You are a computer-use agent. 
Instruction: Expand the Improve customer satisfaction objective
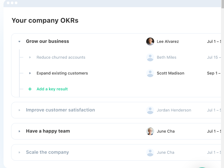coord(19,110)
